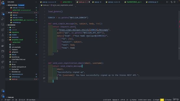Open the Explorer views and more actions ellipsis
Viewport: 180px width, 101px height.
[36, 2]
